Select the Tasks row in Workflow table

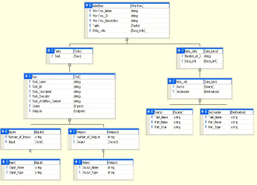(x=129, y=25)
